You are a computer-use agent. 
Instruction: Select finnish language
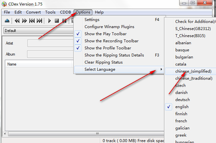click(190, 114)
